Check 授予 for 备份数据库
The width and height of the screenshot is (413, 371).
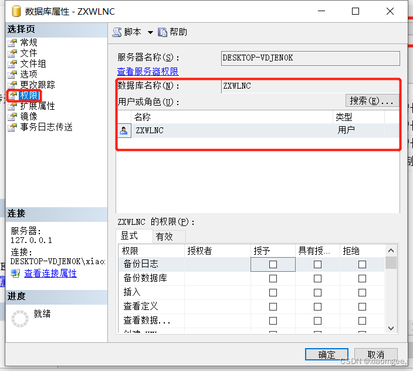[273, 278]
